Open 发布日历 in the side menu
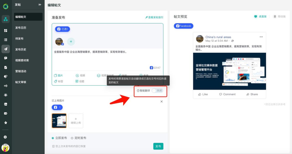This screenshot has width=292, height=154. point(21,28)
